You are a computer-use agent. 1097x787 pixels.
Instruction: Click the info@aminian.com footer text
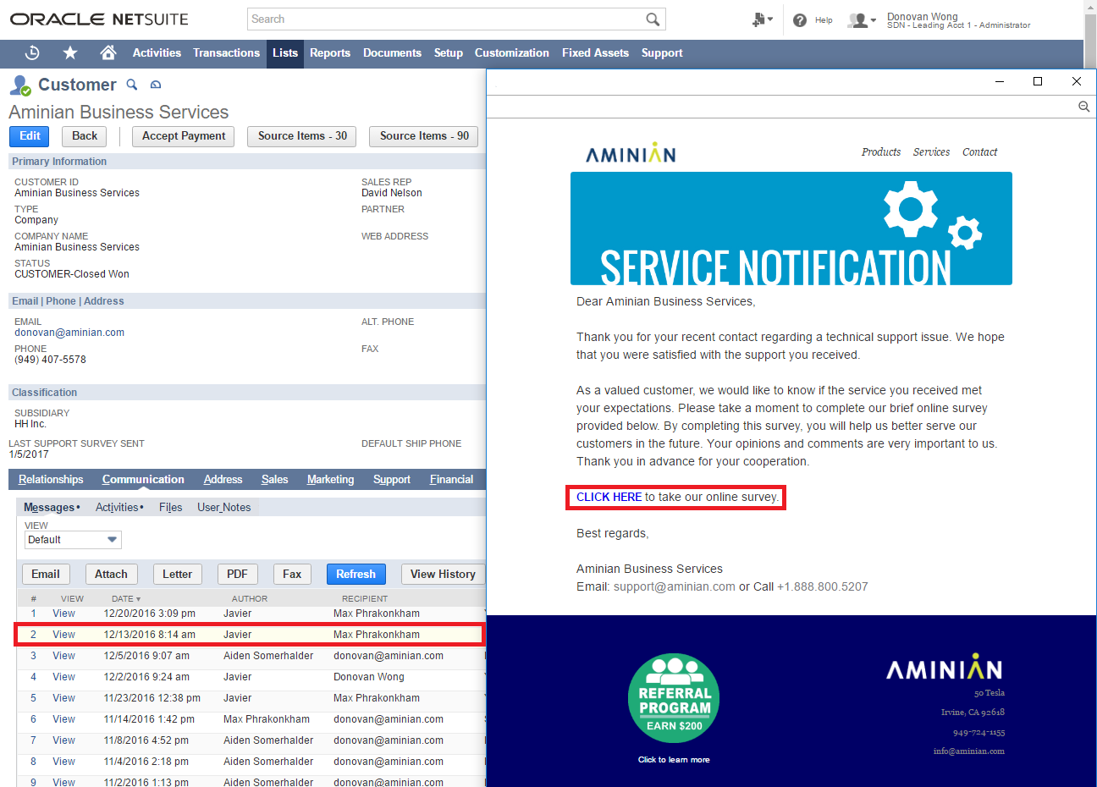(968, 751)
